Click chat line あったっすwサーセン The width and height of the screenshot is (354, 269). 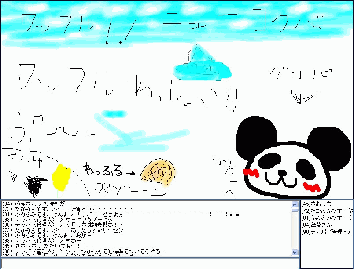pyautogui.click(x=63, y=230)
